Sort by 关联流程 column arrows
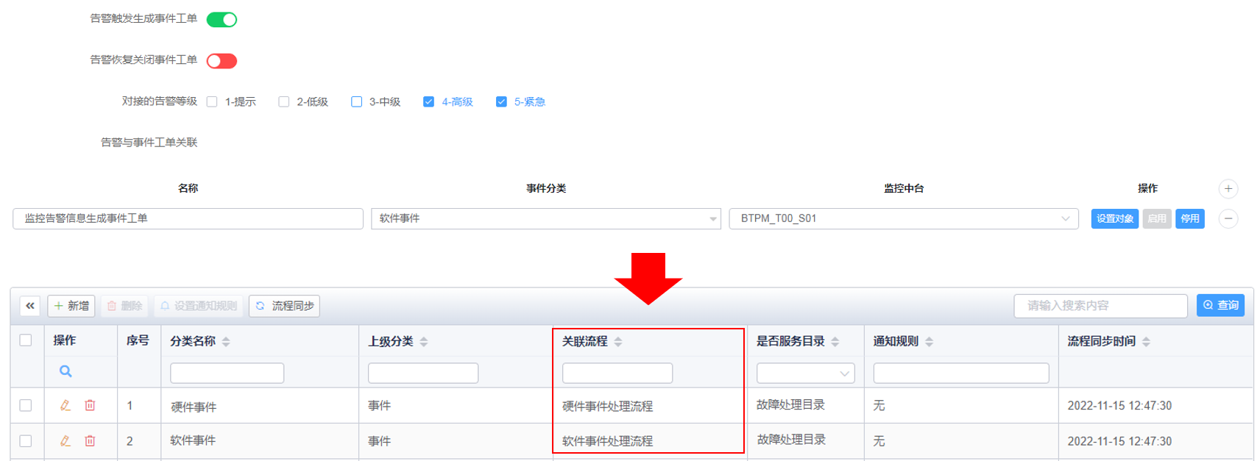This screenshot has height=461, width=1257. pyautogui.click(x=618, y=342)
